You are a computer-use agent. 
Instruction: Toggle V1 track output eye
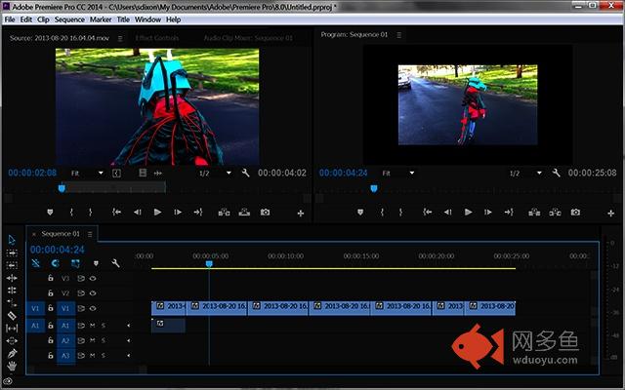pos(93,308)
